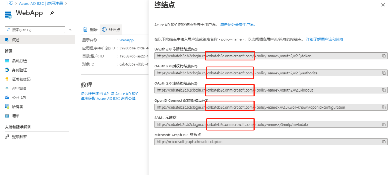
Task: Open 单击此处查看用户流 link
Action: point(238,25)
